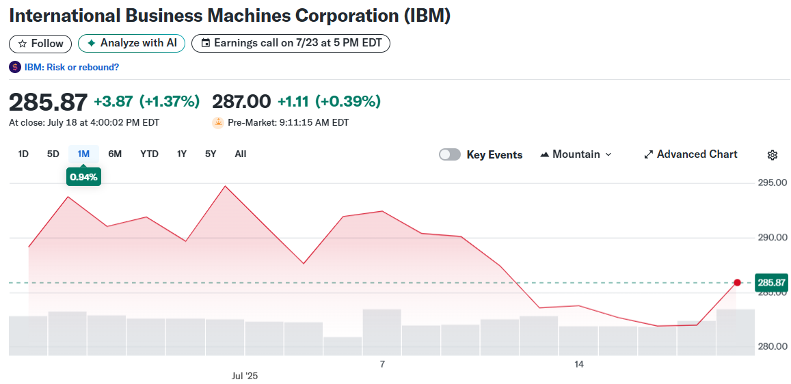Click the 'Jul '25' axis label

tap(244, 376)
